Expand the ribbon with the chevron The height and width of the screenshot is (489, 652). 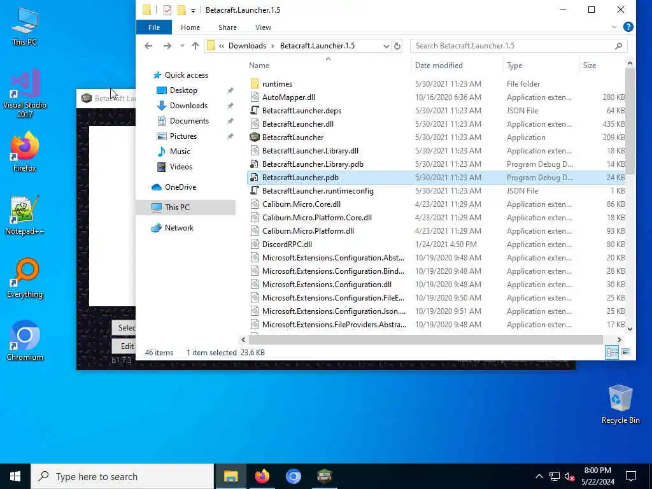(614, 27)
